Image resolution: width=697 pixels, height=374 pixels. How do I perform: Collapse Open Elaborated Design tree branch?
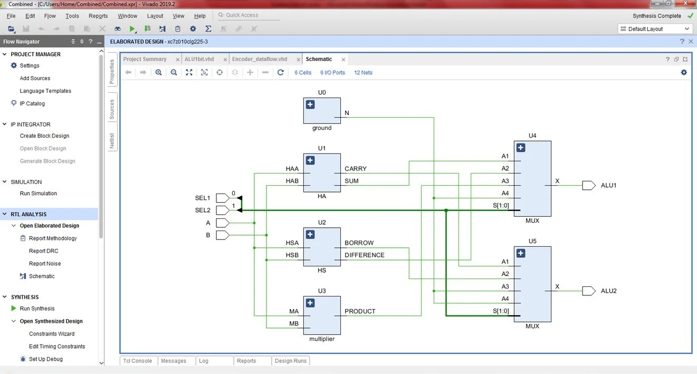[13, 225]
